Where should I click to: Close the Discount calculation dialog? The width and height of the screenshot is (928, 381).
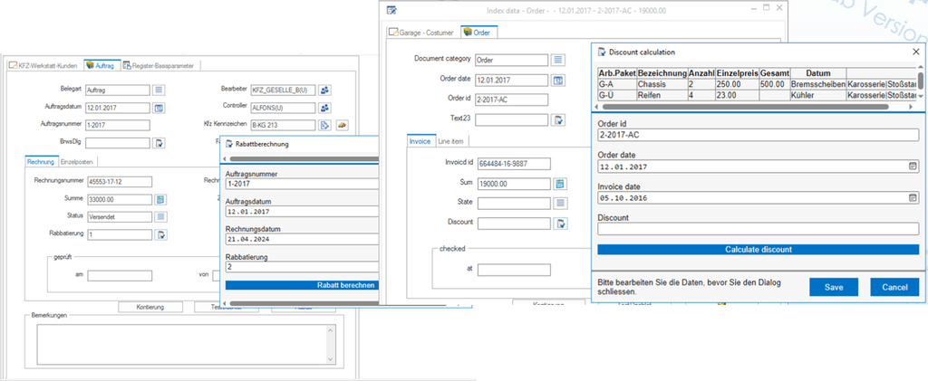pos(915,52)
